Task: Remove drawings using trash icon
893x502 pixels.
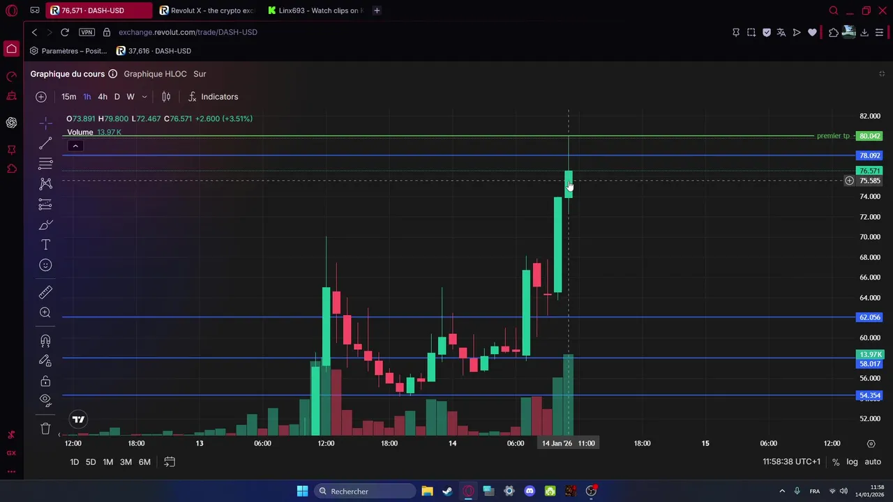Action: (45, 428)
